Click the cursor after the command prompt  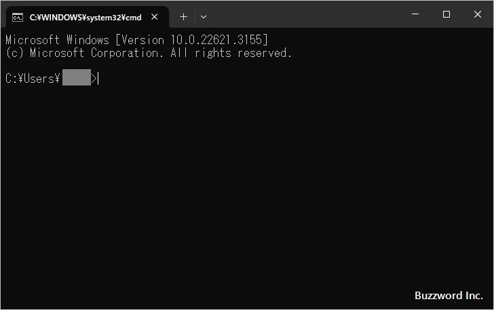[98, 79]
